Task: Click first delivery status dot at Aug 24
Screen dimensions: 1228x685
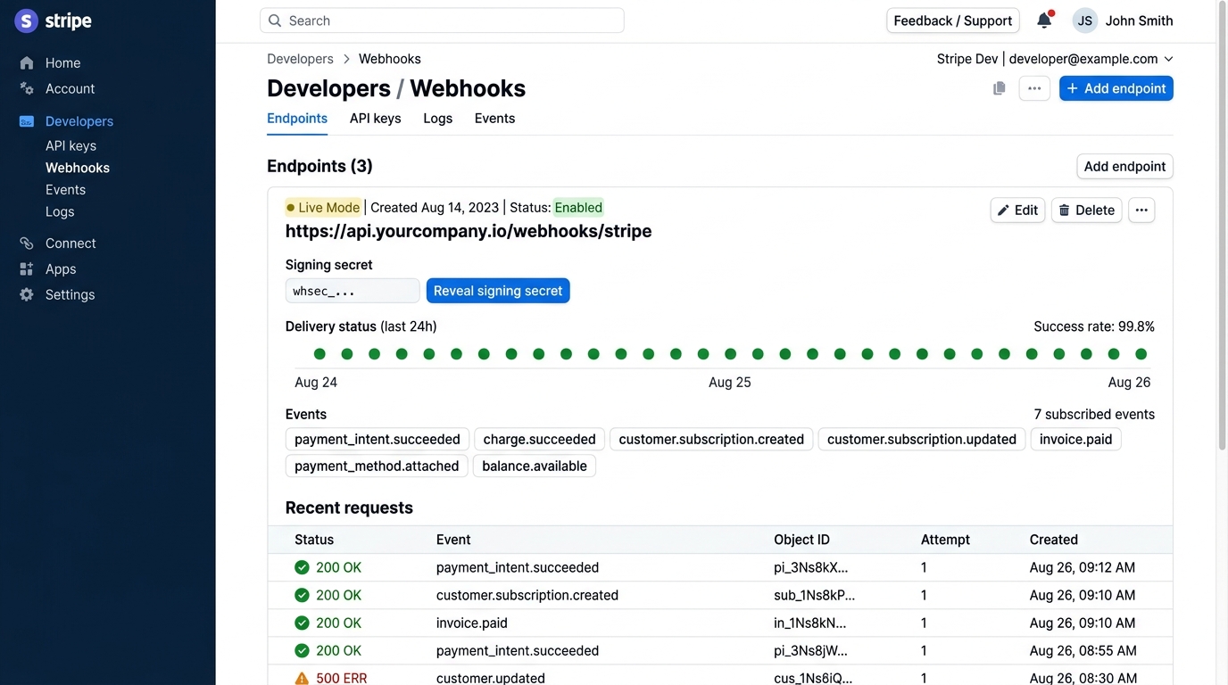Action: pos(319,354)
